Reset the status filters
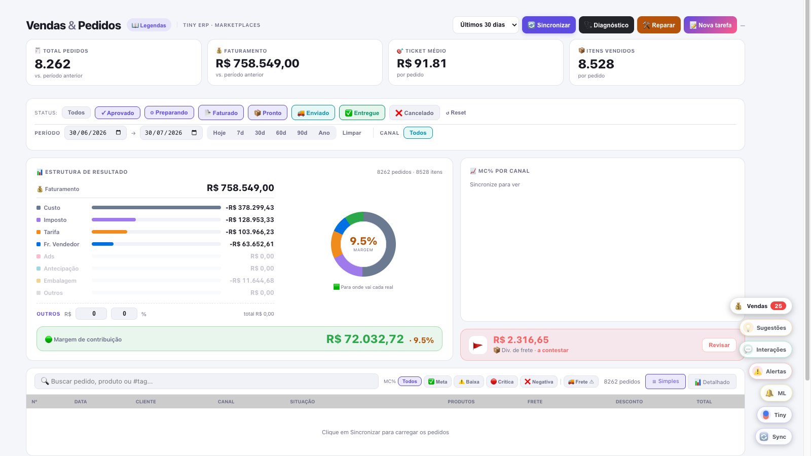Screen dimensions: 811x456 point(456,112)
